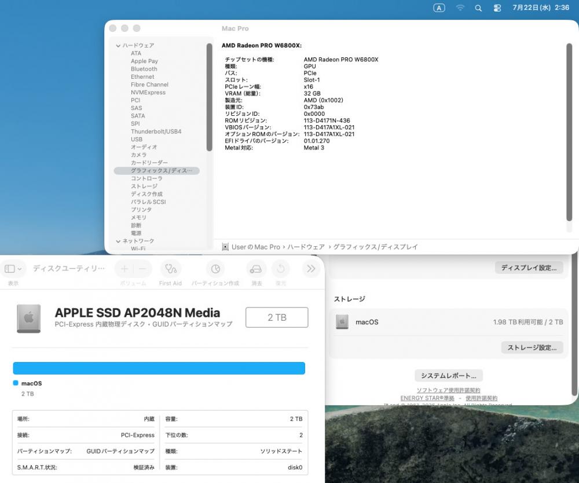Select カメラ in the sidebar
Viewport: 579px width, 483px height.
[x=138, y=155]
